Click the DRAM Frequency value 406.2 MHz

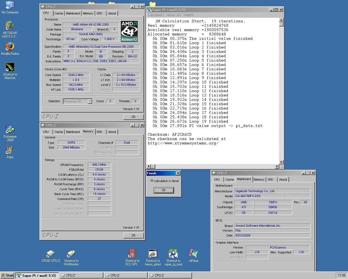(x=99, y=165)
